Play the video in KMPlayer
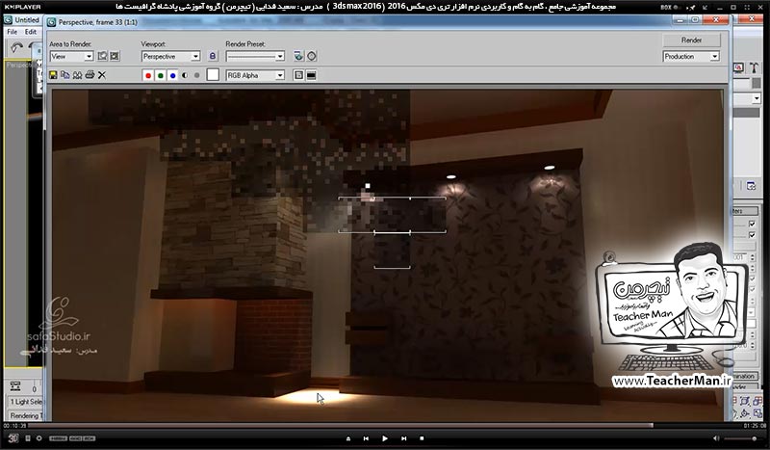The width and height of the screenshot is (770, 450). (384, 438)
